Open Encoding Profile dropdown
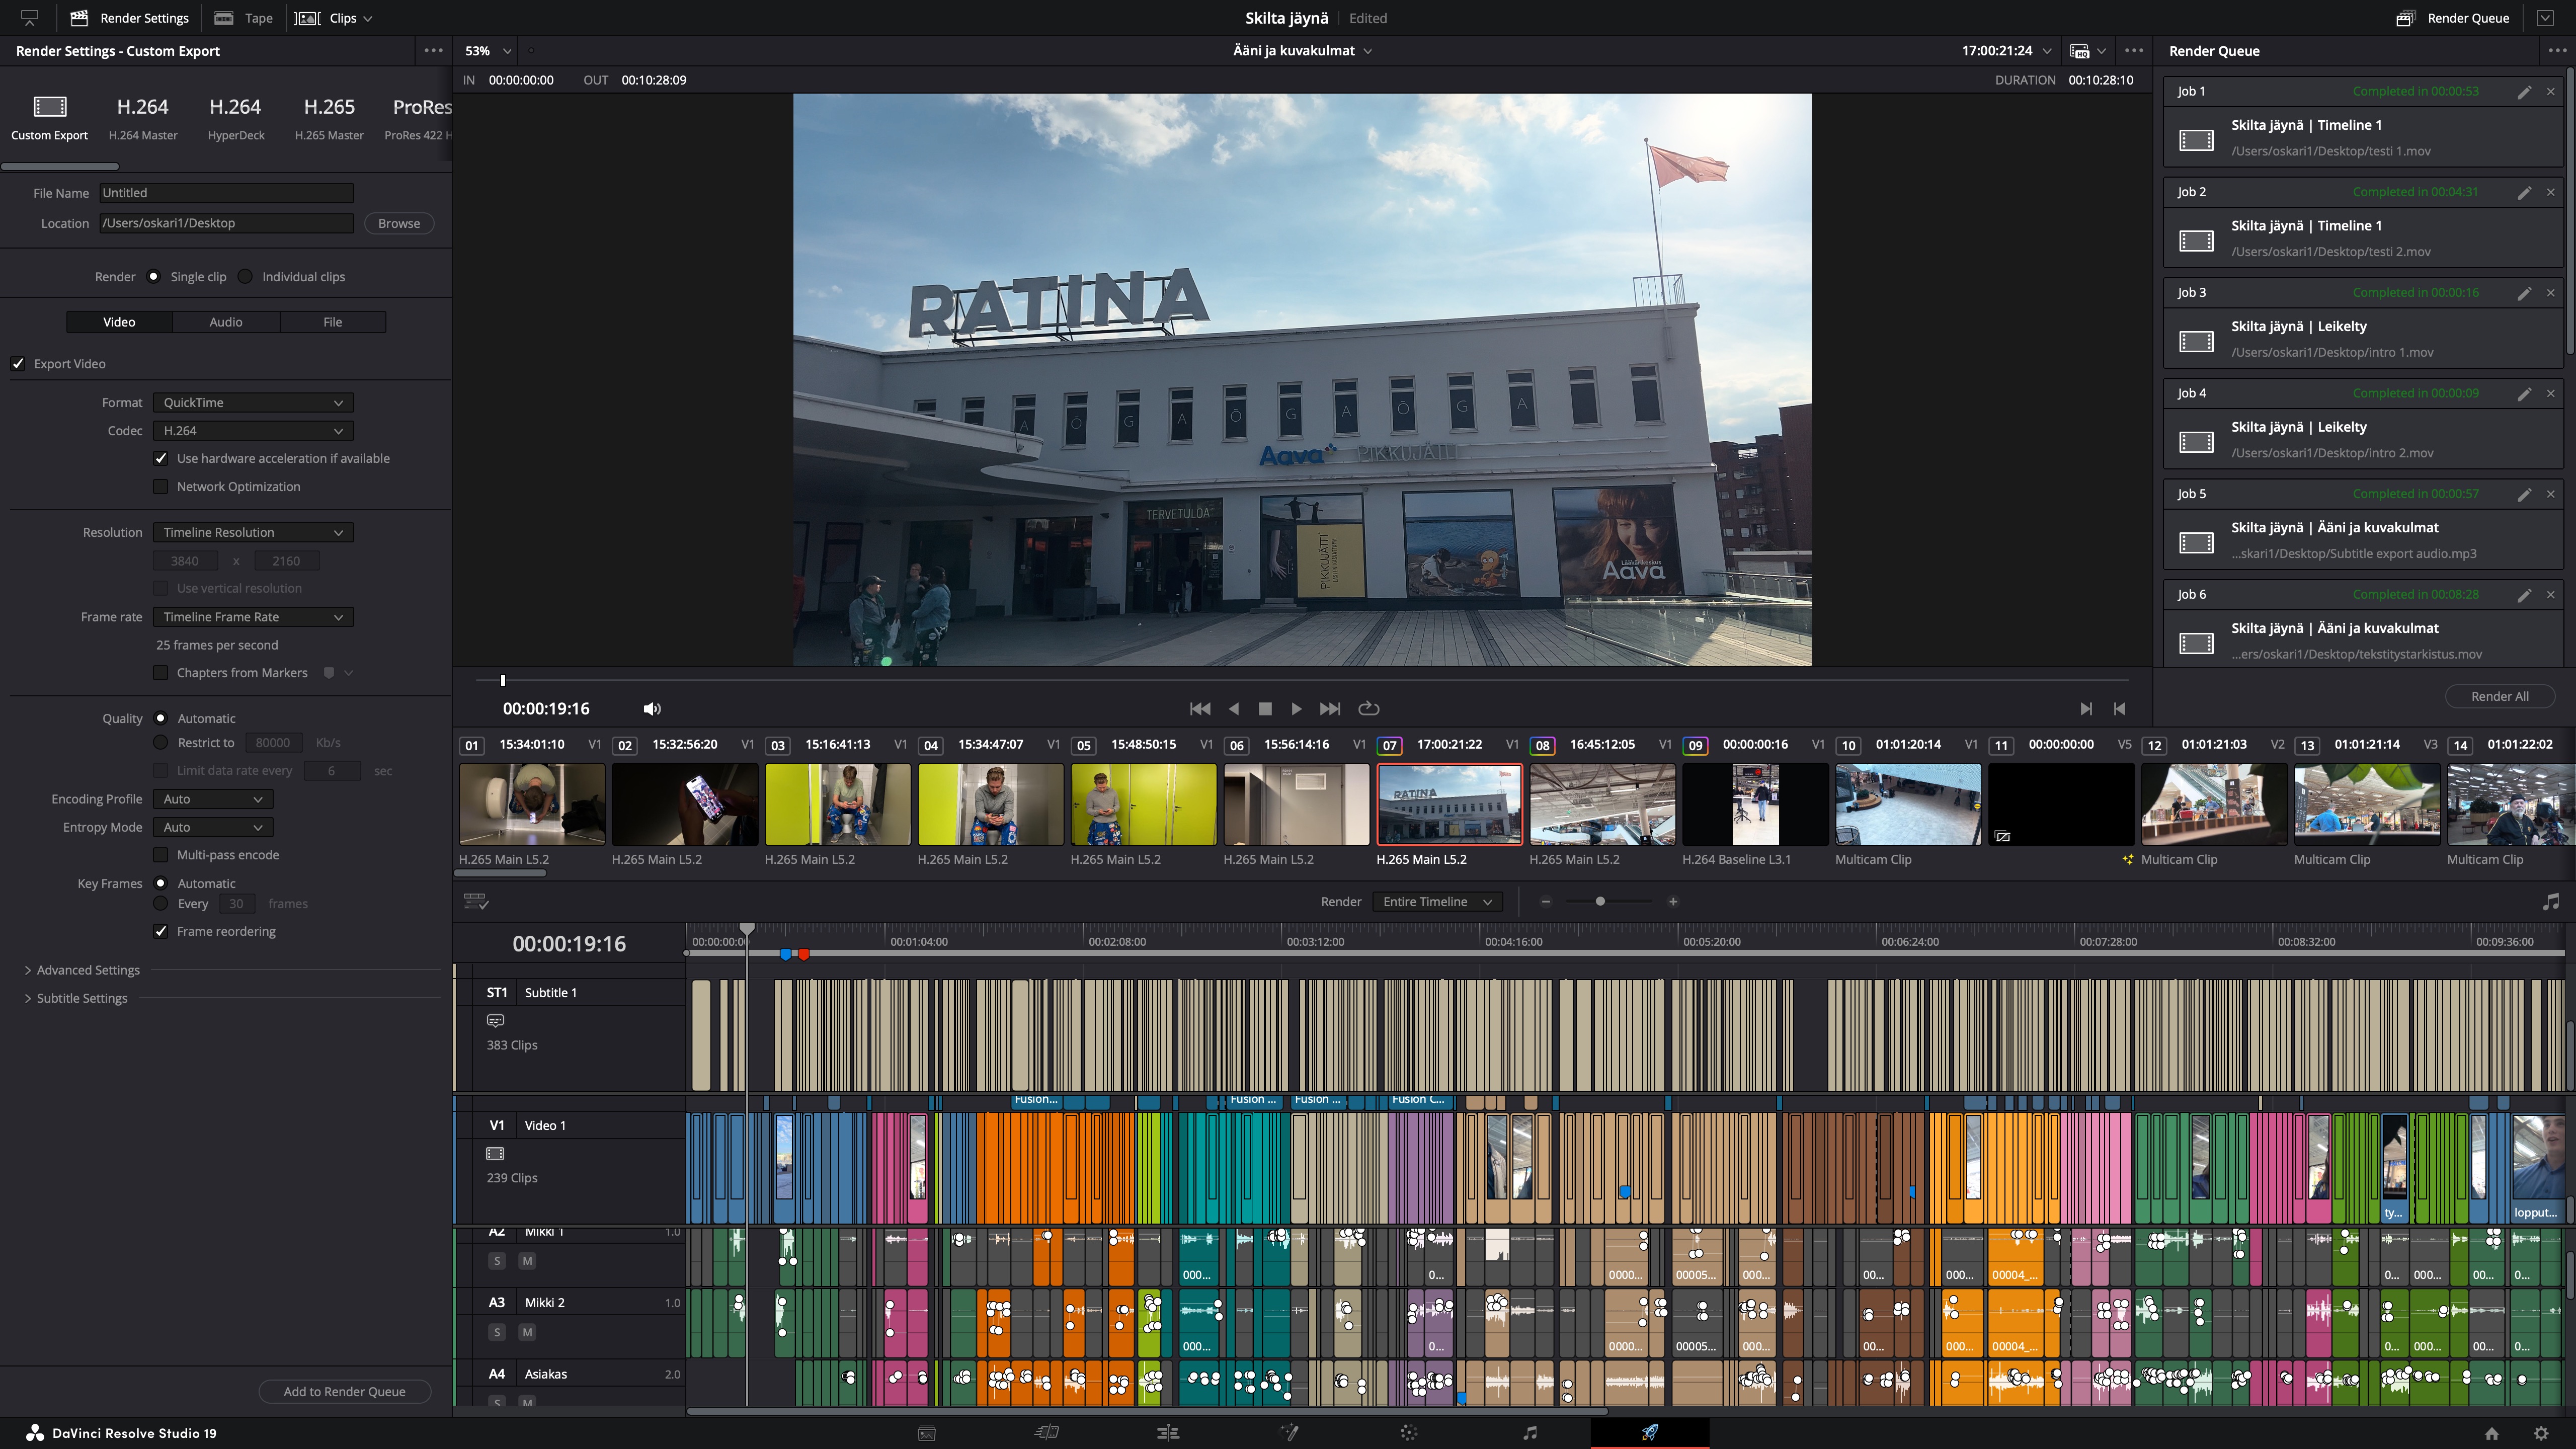The image size is (2576, 1449). (x=213, y=799)
